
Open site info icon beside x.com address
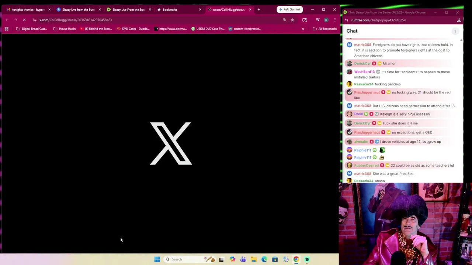(x=35, y=20)
